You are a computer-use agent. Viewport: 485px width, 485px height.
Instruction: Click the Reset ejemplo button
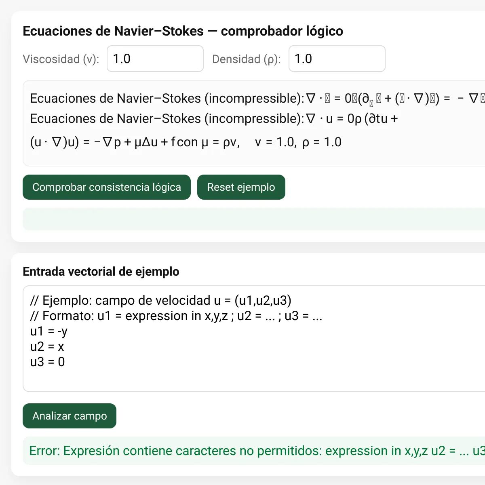241,187
